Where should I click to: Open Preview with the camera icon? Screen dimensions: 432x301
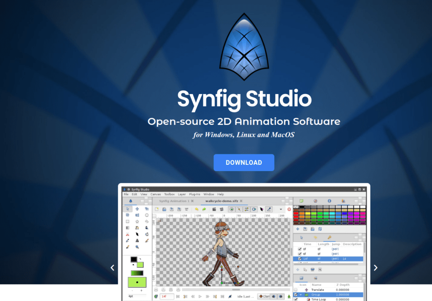point(221,209)
